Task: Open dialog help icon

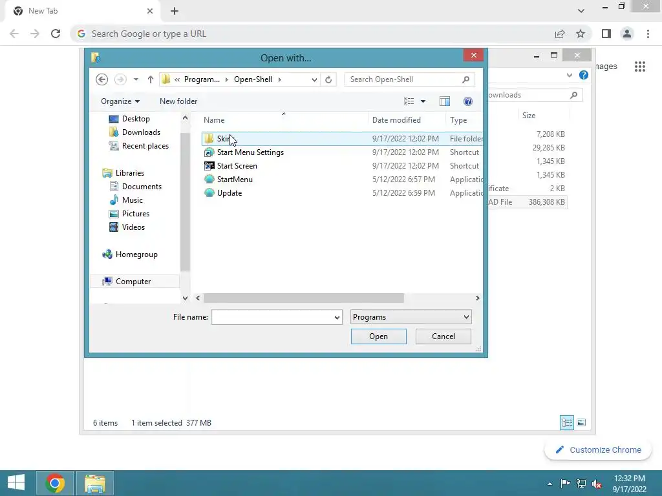Action: pos(468,101)
